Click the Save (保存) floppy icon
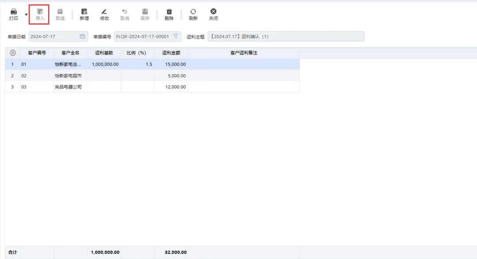The height and width of the screenshot is (259, 477). click(145, 12)
